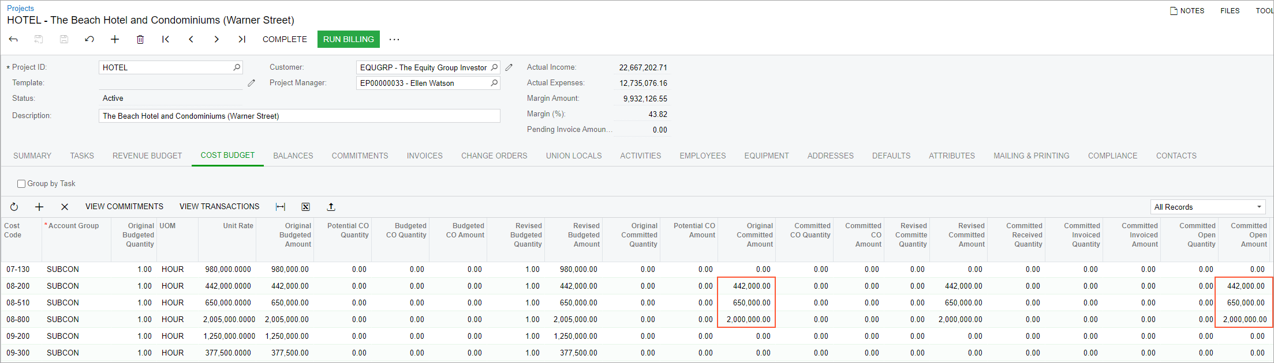Viewport: 1274px width, 363px height.
Task: Click the upload icon in grid toolbar
Action: pyautogui.click(x=331, y=207)
